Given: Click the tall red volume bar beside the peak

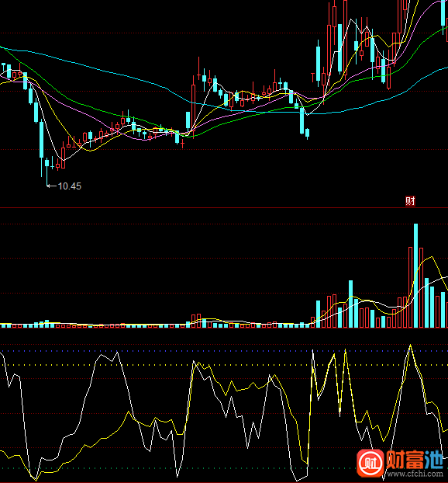Looking at the screenshot, I should [410, 287].
